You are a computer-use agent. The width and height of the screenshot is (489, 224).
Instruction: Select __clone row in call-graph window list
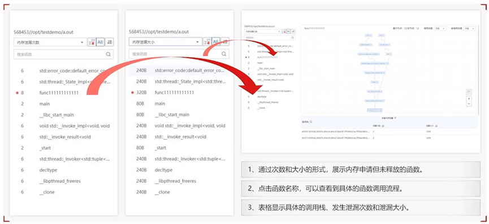point(270,108)
